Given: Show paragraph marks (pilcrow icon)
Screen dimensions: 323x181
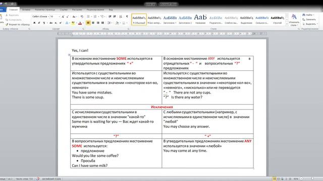Looking at the screenshot, I should click(x=127, y=17).
